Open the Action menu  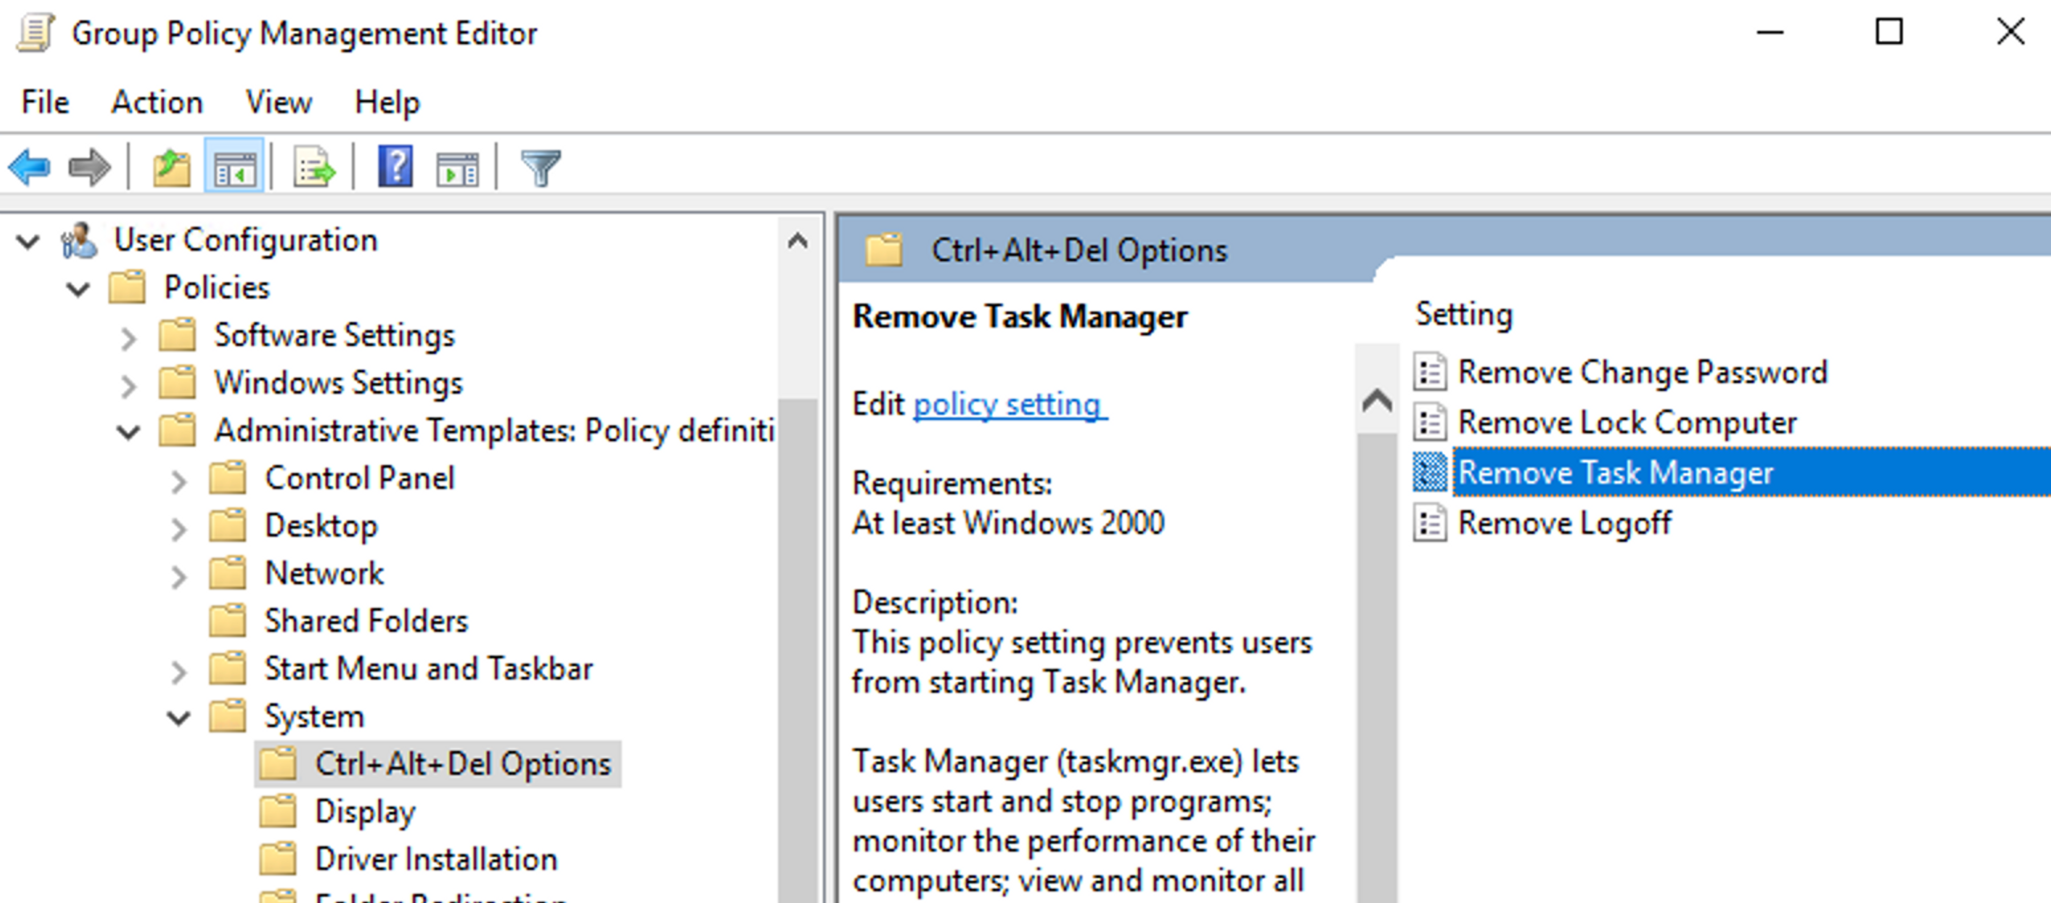click(x=157, y=102)
